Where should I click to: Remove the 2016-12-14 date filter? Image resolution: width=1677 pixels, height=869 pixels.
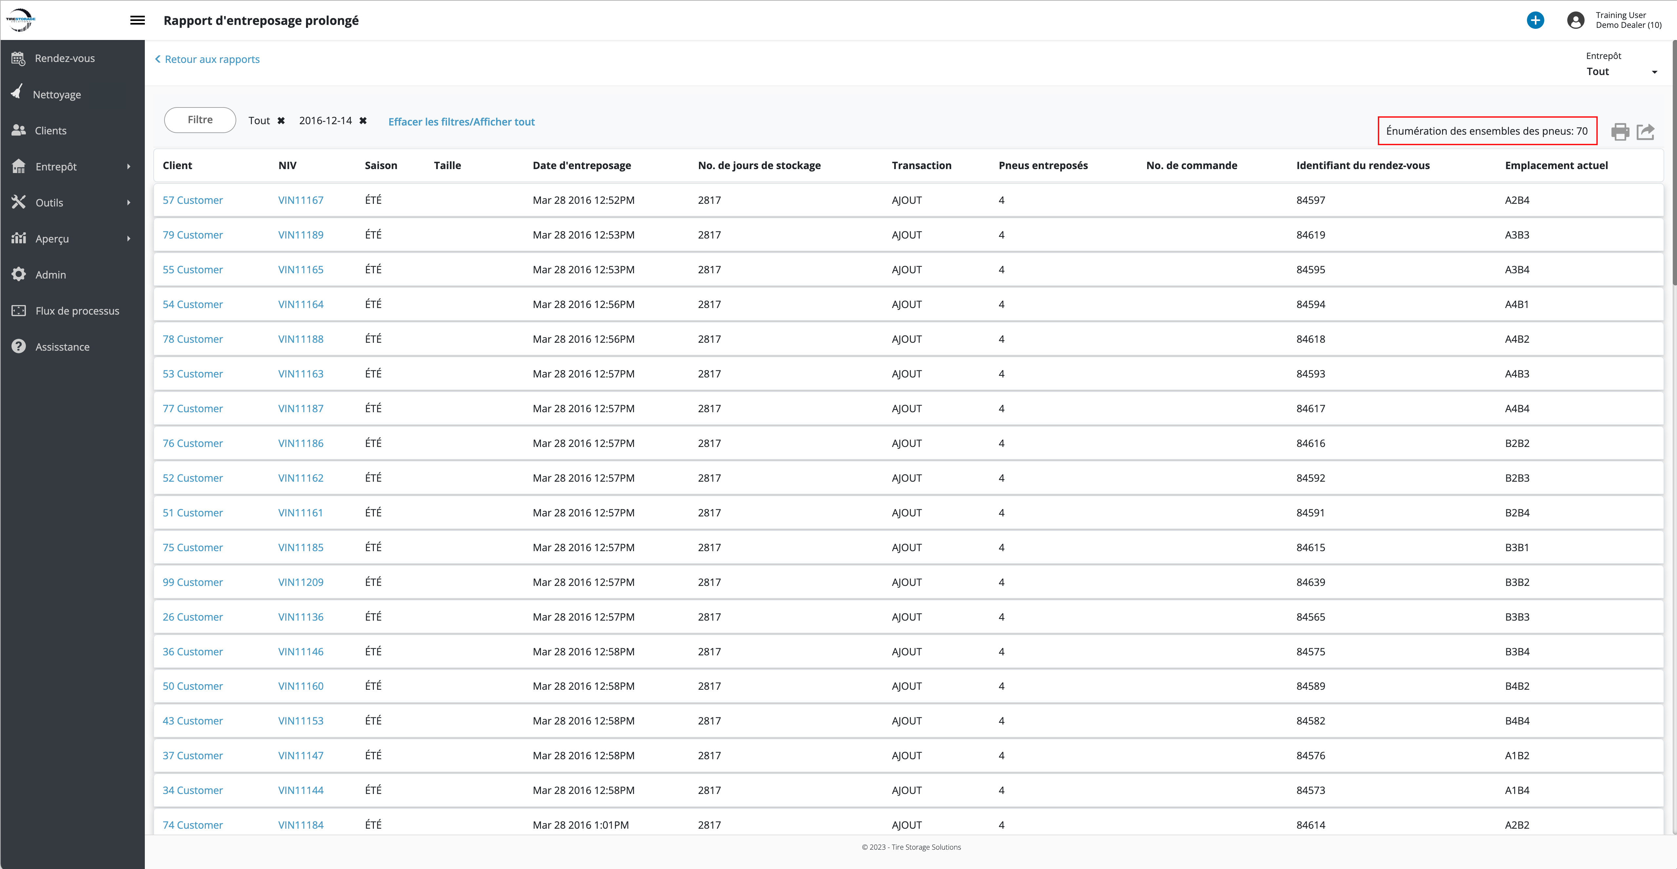363,121
